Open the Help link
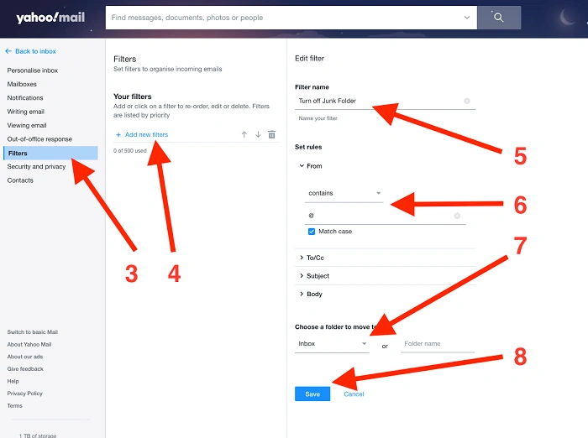The width and height of the screenshot is (588, 438). pyautogui.click(x=13, y=381)
